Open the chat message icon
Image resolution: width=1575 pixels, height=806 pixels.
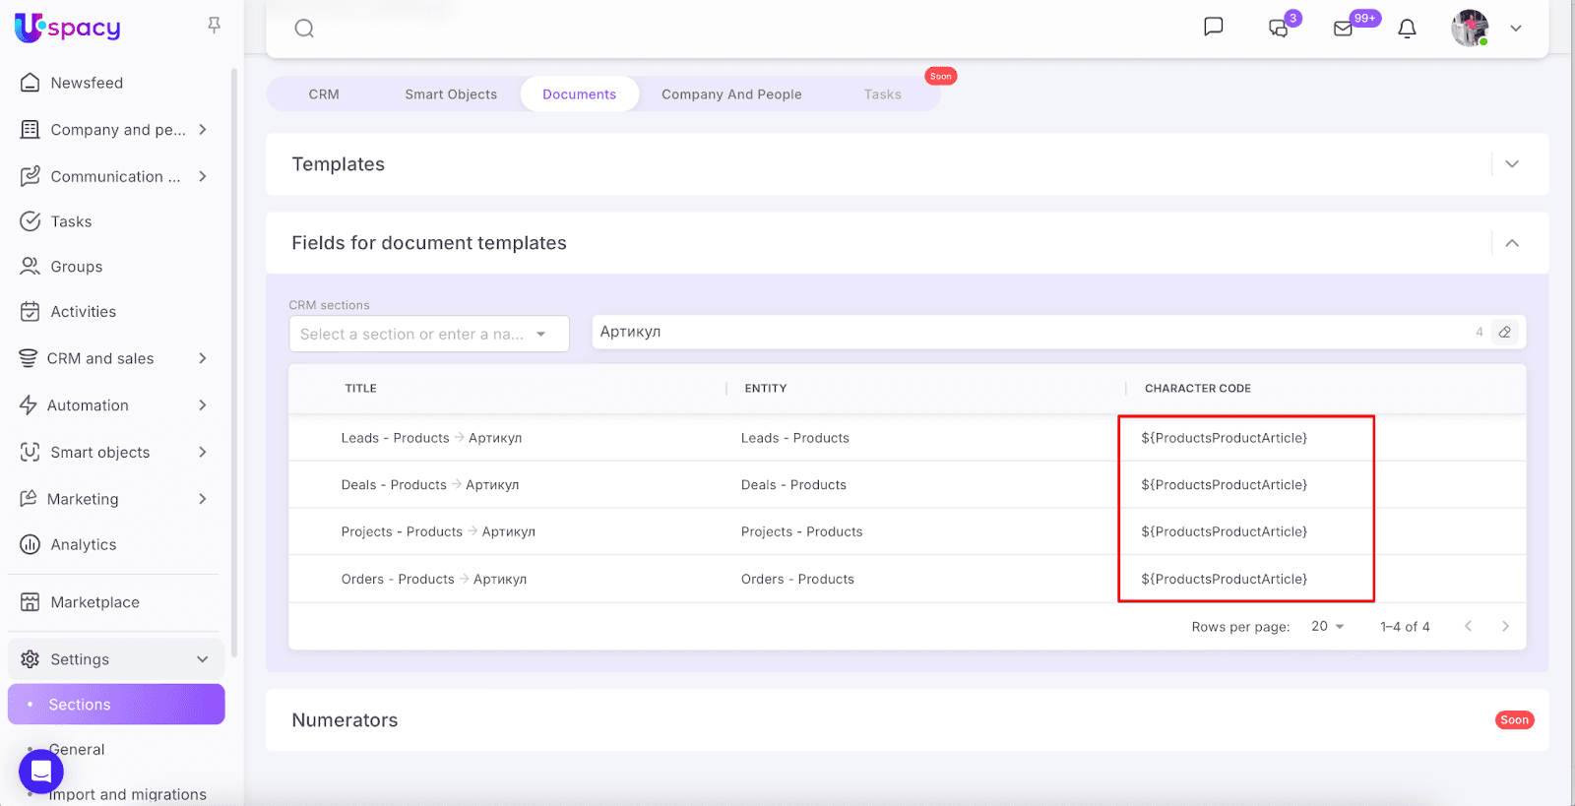[1214, 27]
